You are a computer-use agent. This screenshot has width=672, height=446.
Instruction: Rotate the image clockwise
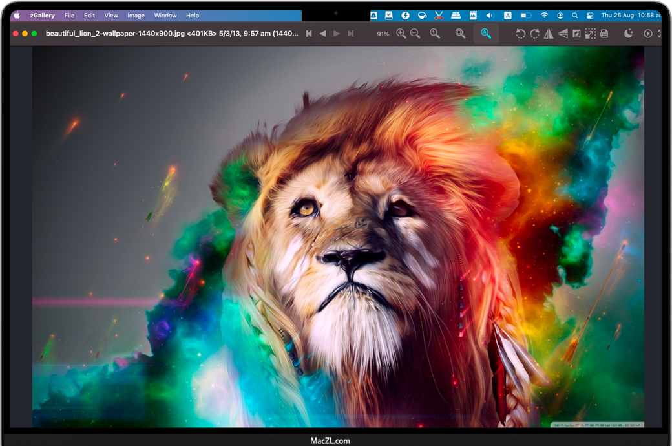point(534,34)
